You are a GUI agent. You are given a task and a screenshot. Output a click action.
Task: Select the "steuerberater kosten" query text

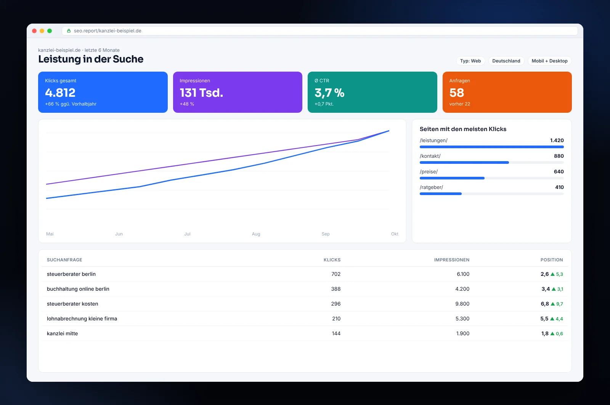(x=72, y=304)
